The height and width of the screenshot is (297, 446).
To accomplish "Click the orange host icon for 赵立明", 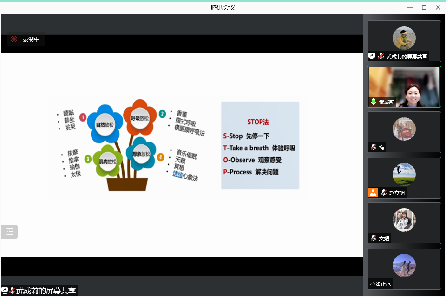I will (x=373, y=193).
